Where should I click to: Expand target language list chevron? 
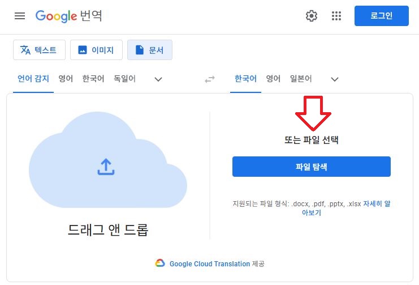click(x=335, y=79)
